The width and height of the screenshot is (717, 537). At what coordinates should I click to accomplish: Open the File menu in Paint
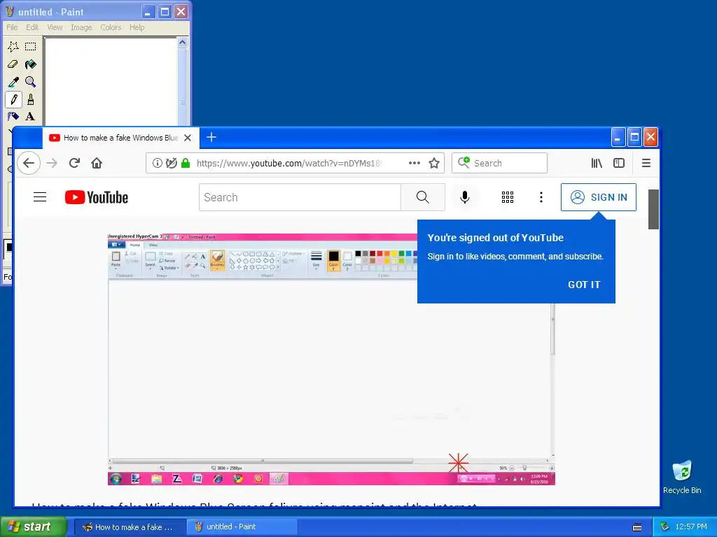point(12,27)
